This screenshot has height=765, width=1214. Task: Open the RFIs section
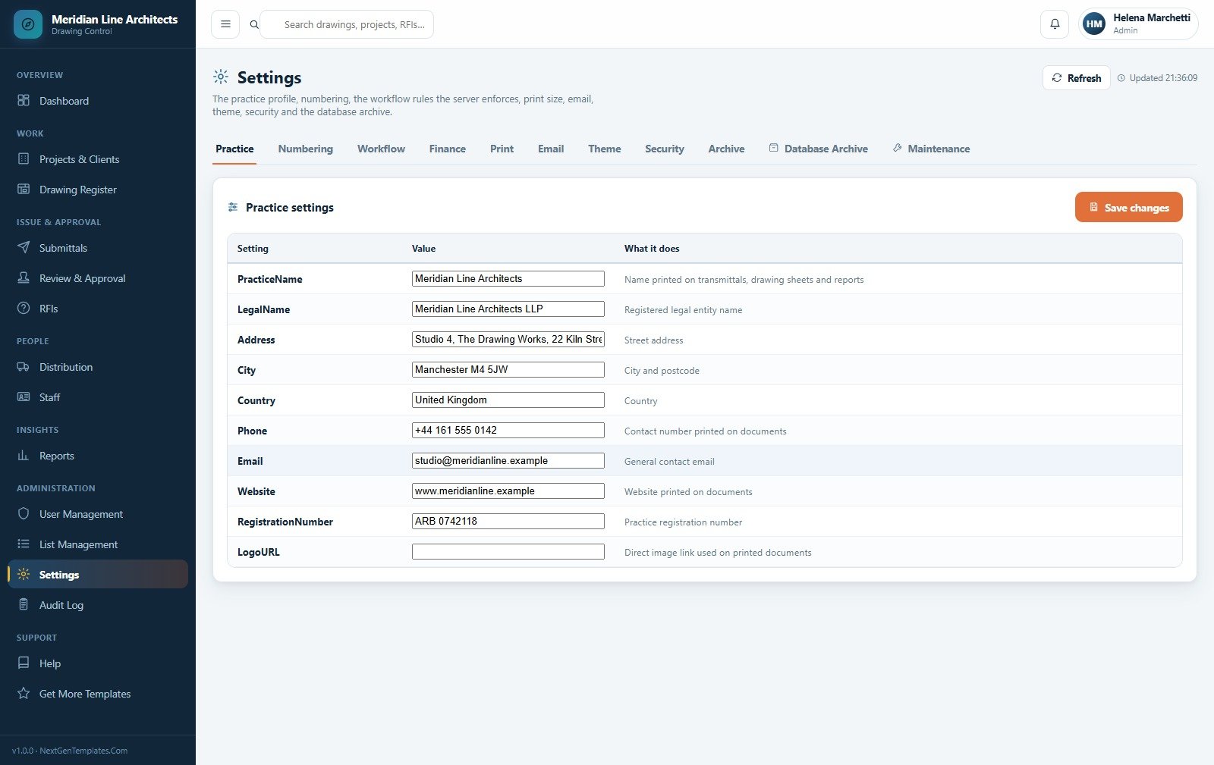(98, 309)
